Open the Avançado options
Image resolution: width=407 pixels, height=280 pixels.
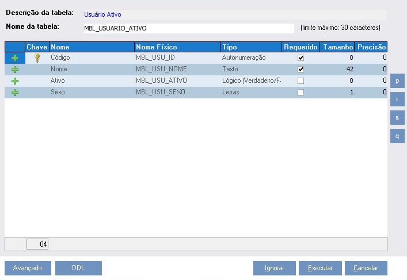click(28, 268)
